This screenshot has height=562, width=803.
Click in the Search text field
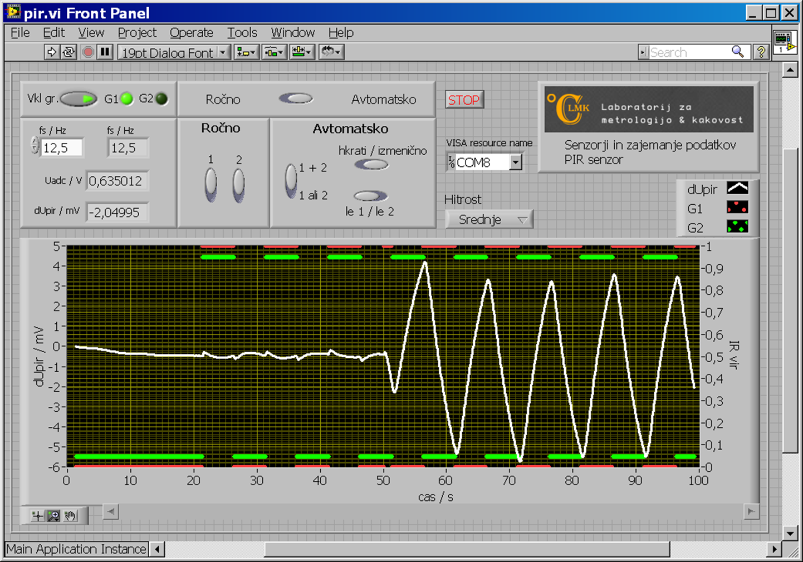tap(689, 52)
